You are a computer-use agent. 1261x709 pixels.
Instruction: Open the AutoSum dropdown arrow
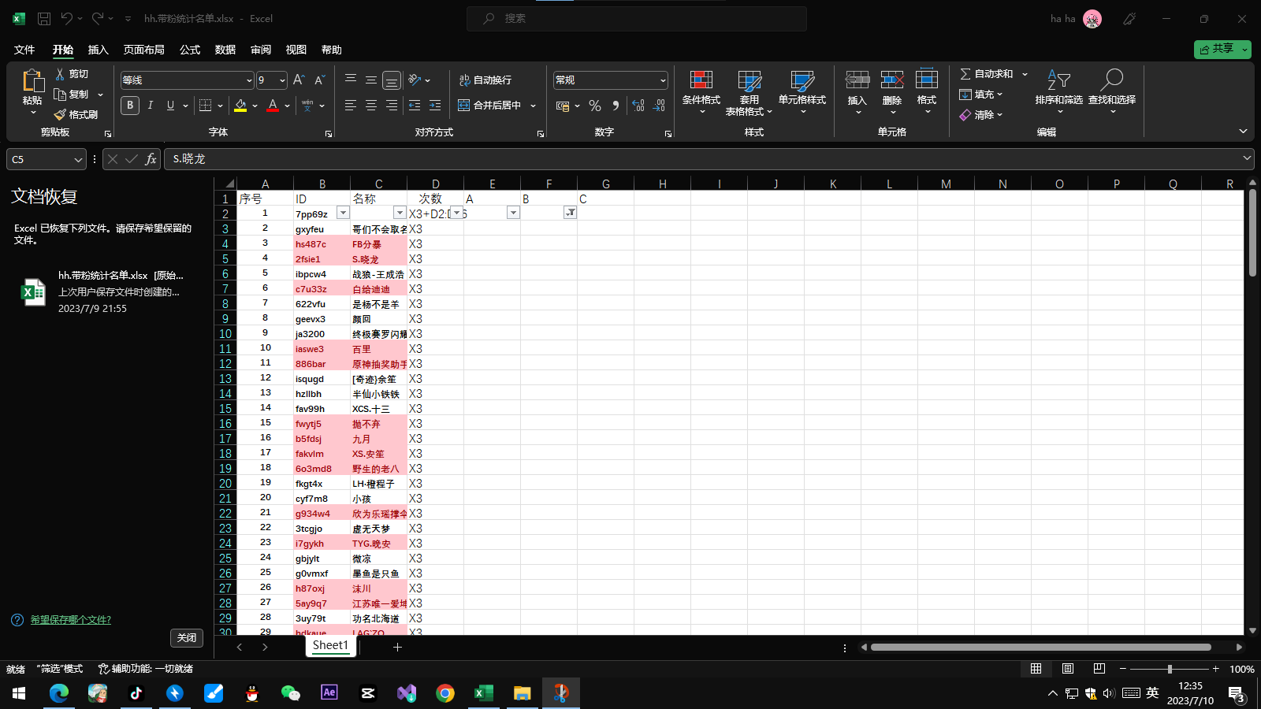1025,74
